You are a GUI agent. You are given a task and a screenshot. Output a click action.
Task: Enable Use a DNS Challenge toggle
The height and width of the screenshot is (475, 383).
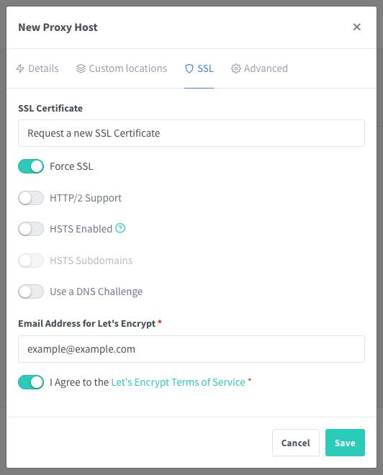pos(31,291)
